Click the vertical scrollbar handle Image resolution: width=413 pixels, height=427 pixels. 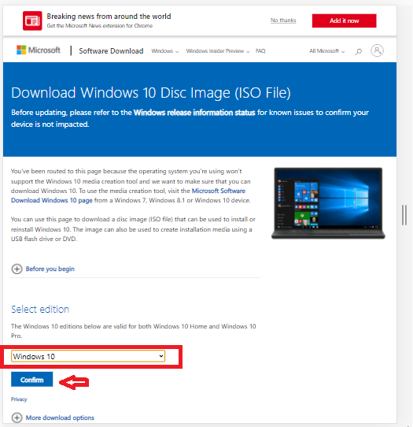(x=404, y=215)
